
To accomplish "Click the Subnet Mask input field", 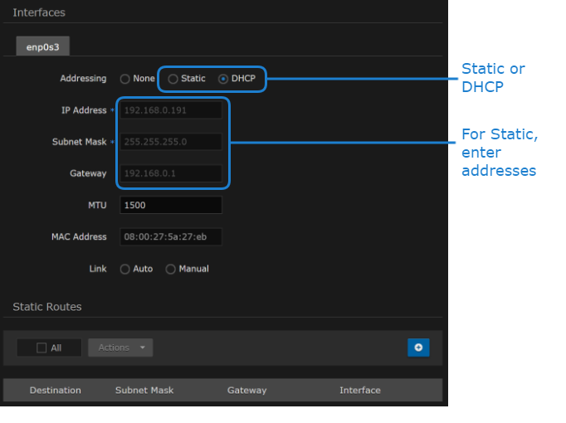I will pyautogui.click(x=171, y=142).
